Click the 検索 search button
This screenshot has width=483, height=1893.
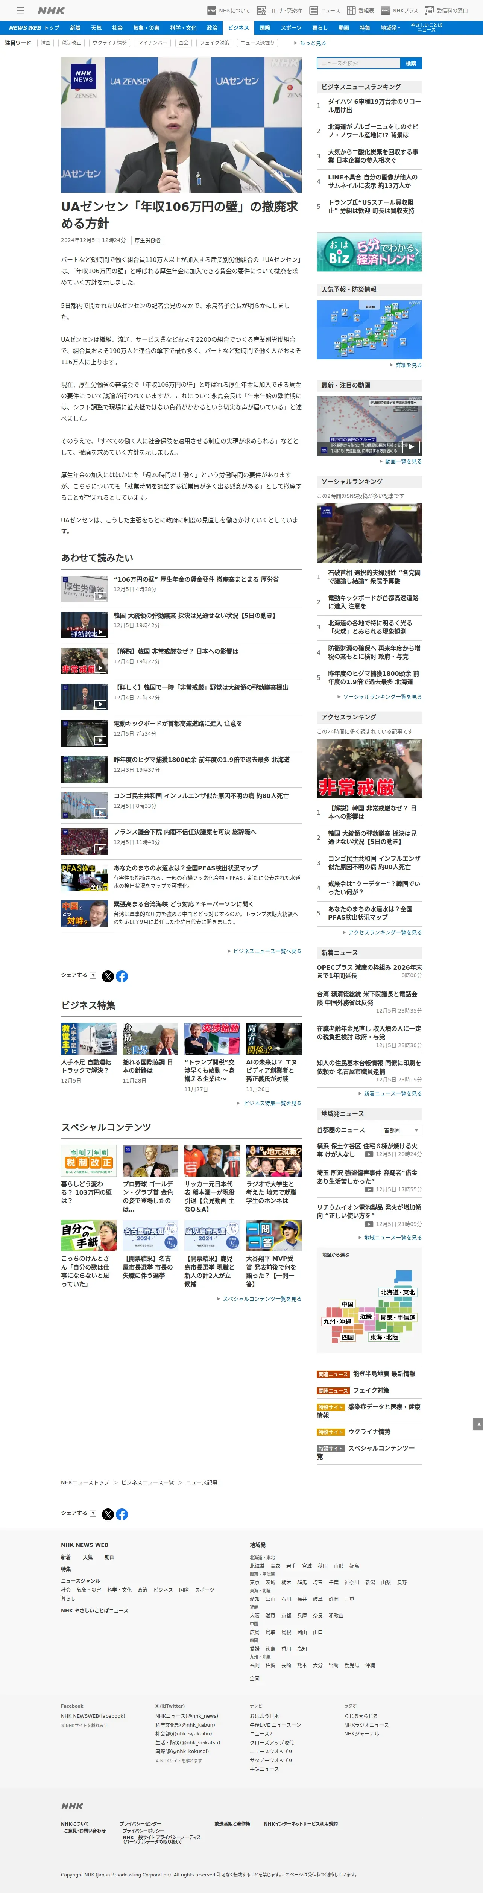(411, 63)
